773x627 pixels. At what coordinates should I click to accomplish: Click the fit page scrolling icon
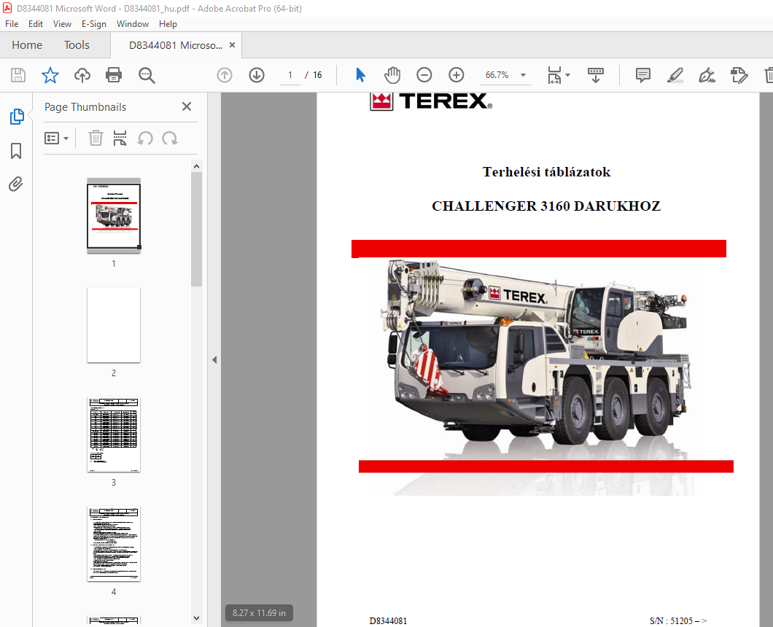(x=554, y=75)
